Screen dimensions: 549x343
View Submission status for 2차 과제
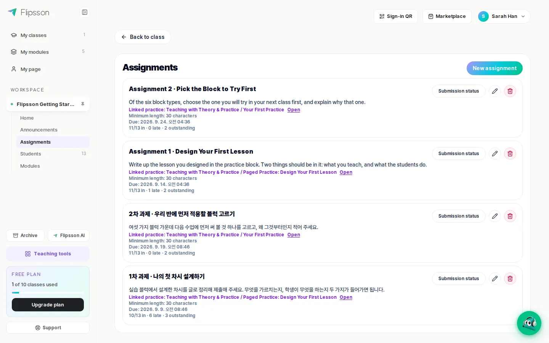(459, 216)
